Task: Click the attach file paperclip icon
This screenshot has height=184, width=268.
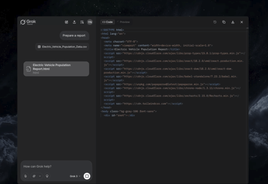Action: click(x=25, y=176)
